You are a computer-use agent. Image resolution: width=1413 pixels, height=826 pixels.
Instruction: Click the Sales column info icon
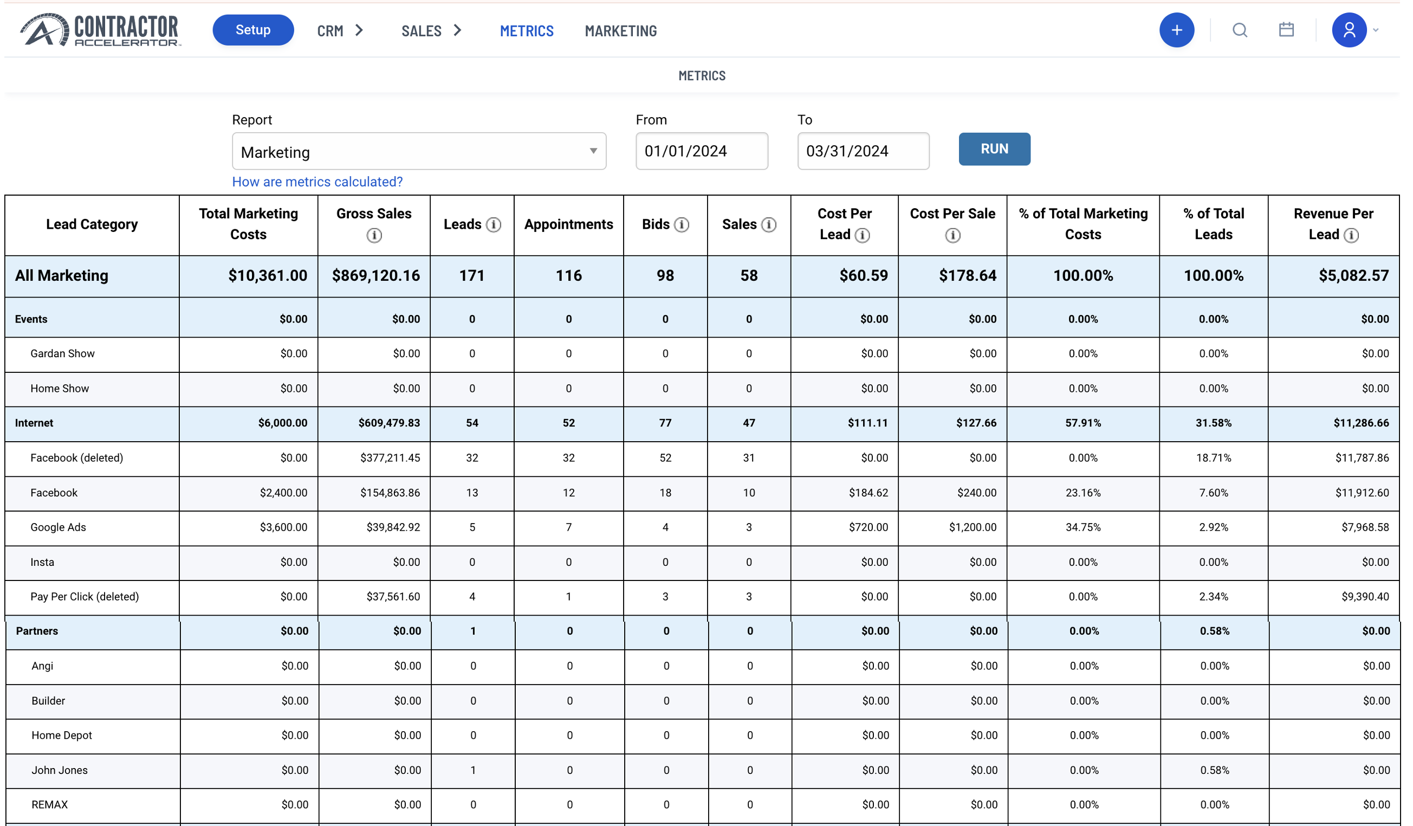769,224
